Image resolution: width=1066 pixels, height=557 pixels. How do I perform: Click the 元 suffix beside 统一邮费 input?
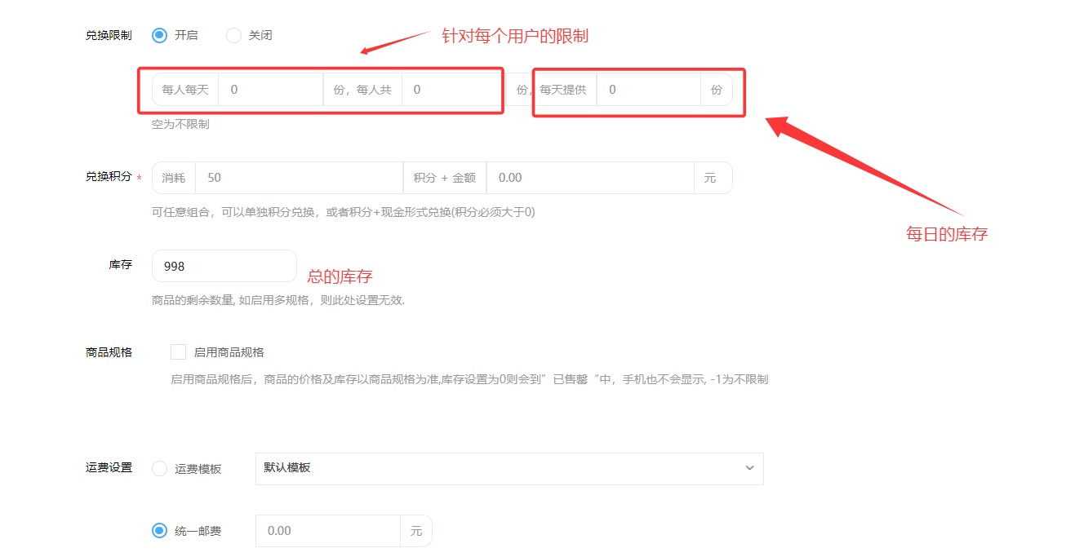[x=416, y=531]
